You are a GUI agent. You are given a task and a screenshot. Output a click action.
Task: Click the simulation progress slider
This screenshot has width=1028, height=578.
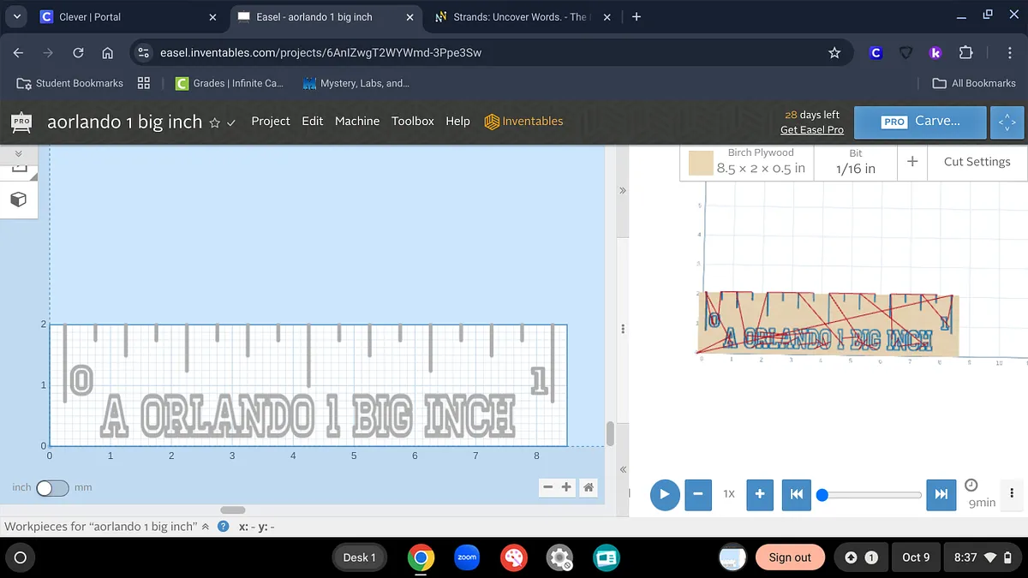871,494
